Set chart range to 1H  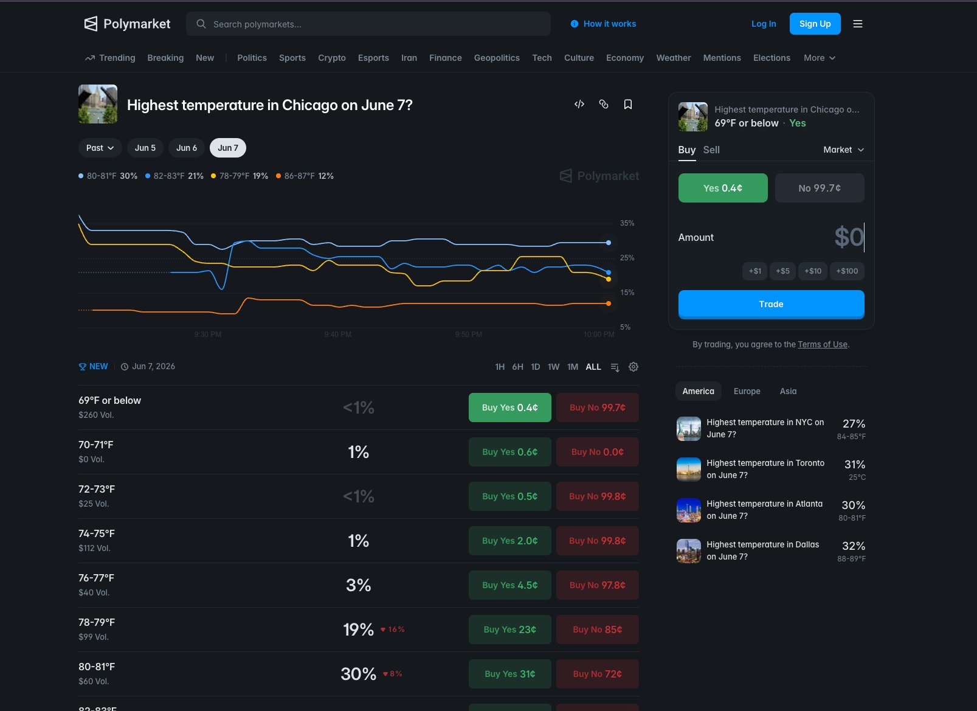(x=500, y=367)
